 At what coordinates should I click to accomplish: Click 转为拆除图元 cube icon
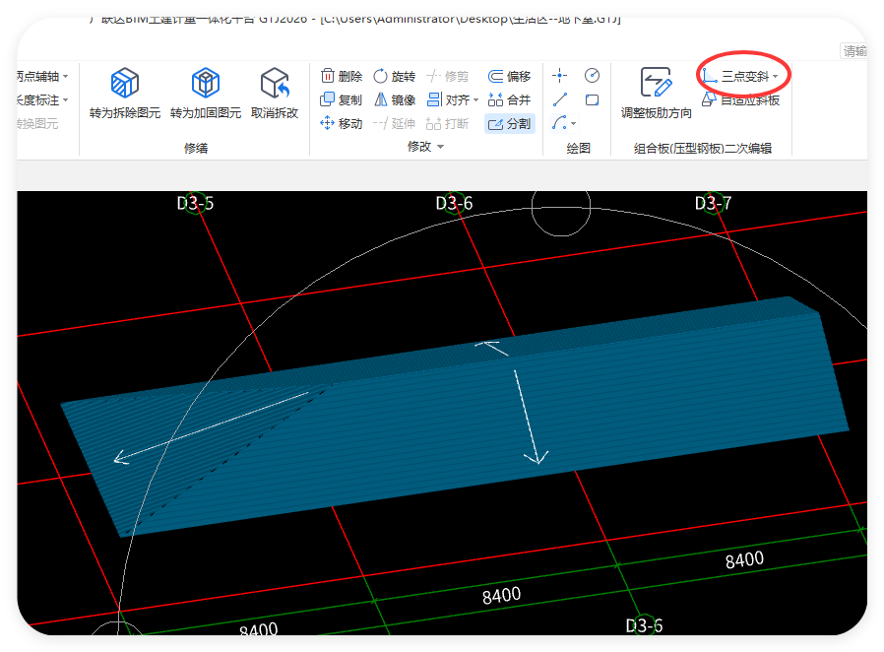[125, 83]
